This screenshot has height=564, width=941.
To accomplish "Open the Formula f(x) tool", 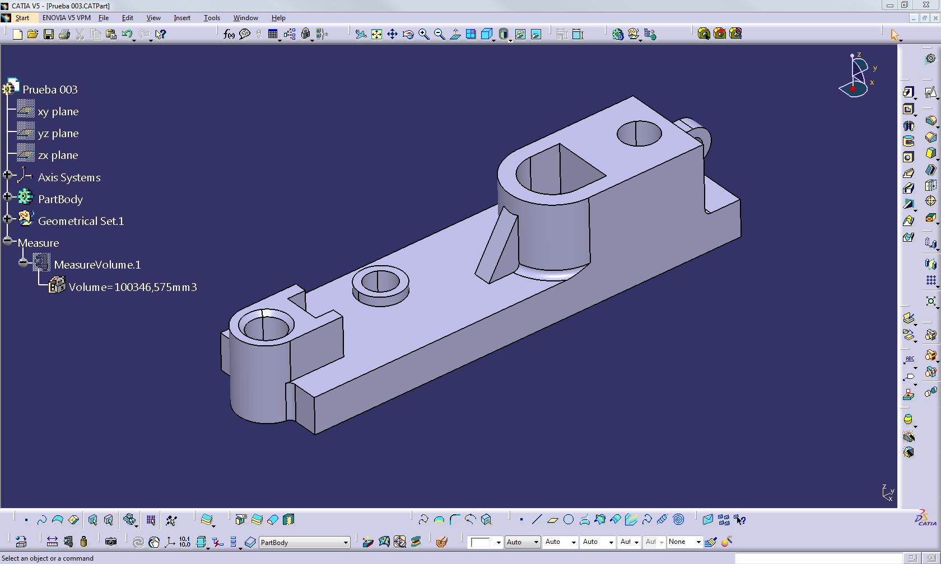I will 229,35.
